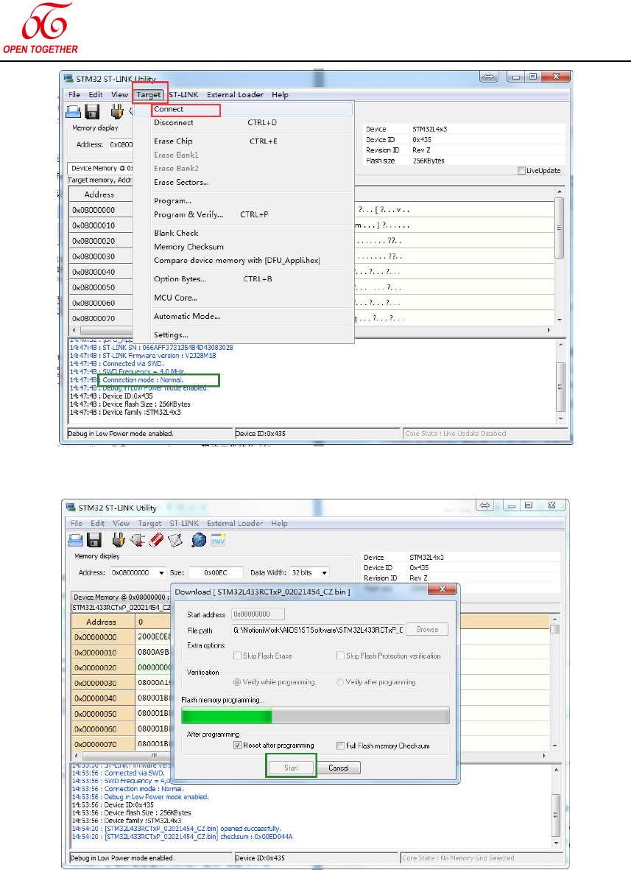Choose Program & Verify... menu entry
The width and height of the screenshot is (631, 870).
(253, 214)
